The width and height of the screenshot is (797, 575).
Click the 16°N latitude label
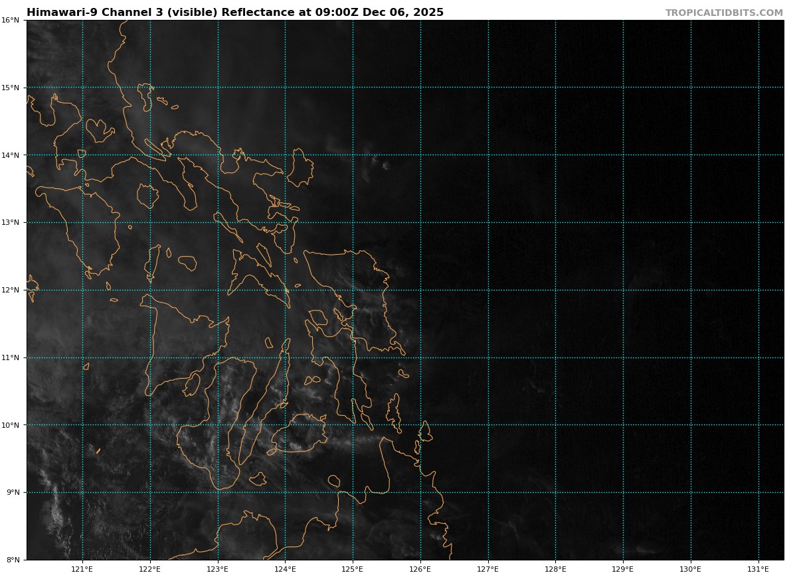(x=10, y=21)
